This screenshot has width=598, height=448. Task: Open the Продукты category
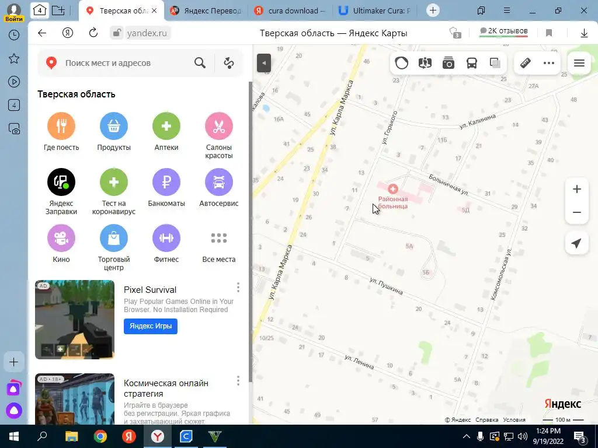click(114, 132)
